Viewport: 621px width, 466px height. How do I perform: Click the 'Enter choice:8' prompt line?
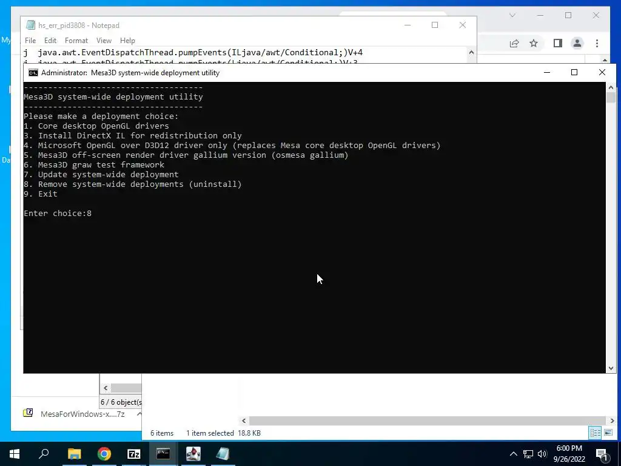pyautogui.click(x=58, y=213)
